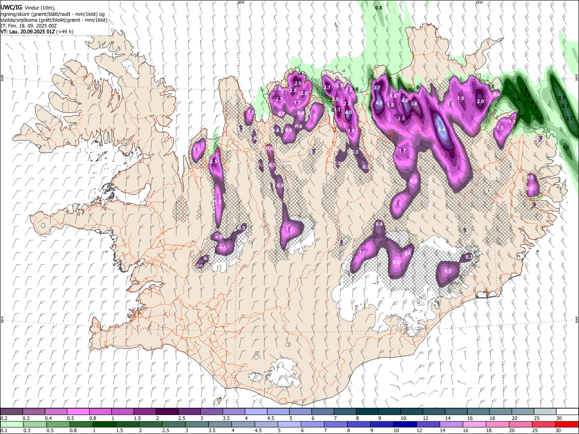Viewport: 579px width, 434px height.
Task: Pick the upper legend swatch labeled 5
Action: (x=300, y=412)
